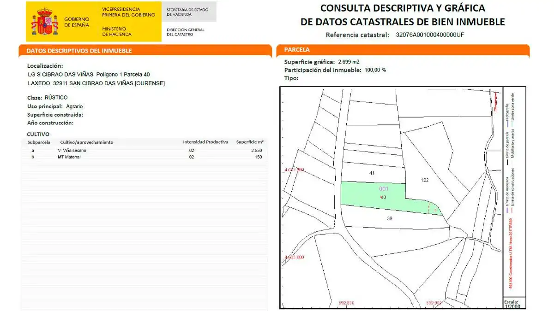Click the upper Y coordinate label 4.683.900
Screen dimensions: 554x311
tap(294, 170)
